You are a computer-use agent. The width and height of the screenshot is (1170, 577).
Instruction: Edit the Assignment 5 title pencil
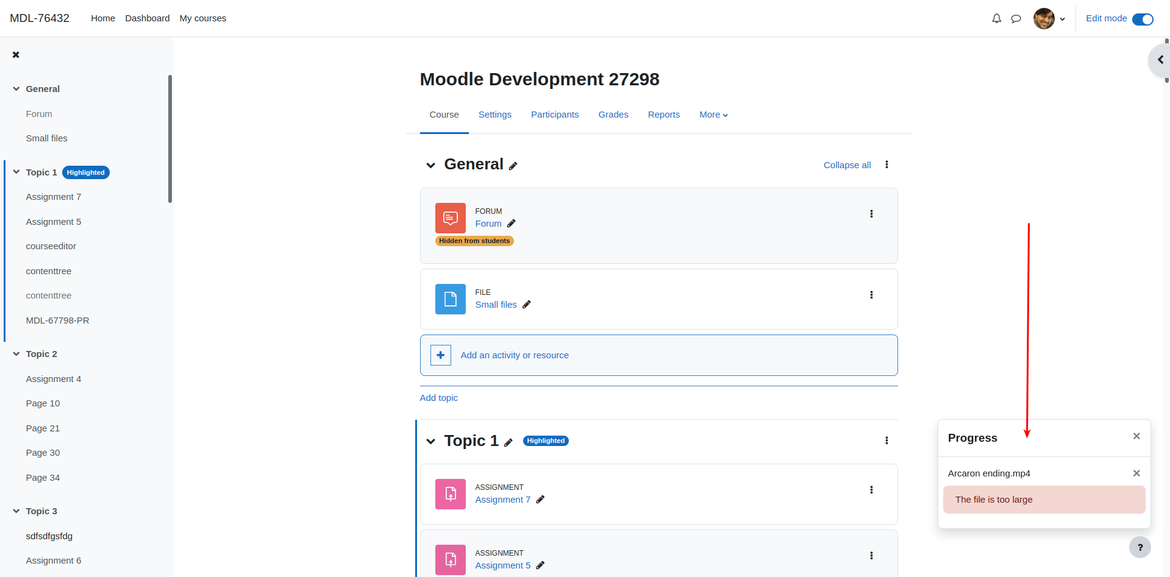(x=540, y=565)
